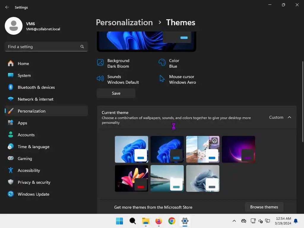Click the Mouse cursor pointer icon
Viewport: 304px width, 228px height.
tap(162, 78)
